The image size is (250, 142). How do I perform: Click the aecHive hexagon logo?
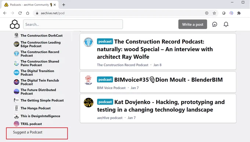[15, 24]
